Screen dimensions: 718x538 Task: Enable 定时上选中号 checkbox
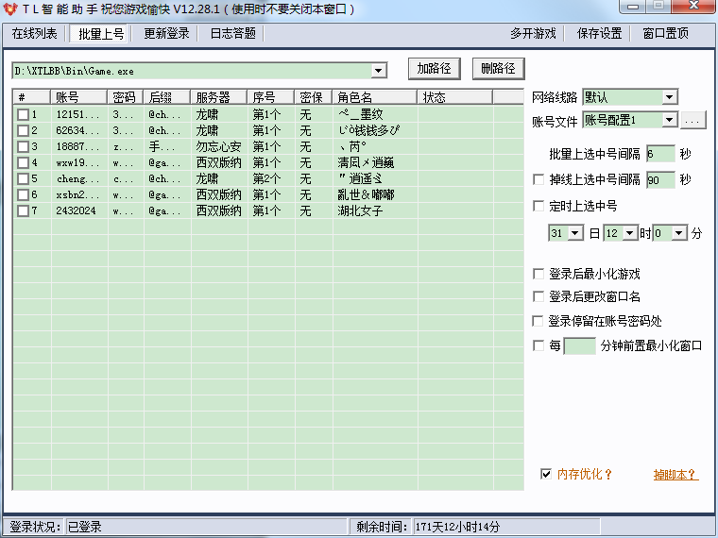538,206
